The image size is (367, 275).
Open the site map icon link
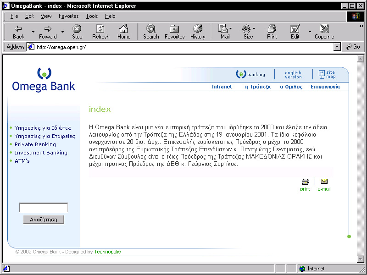pyautogui.click(x=327, y=74)
